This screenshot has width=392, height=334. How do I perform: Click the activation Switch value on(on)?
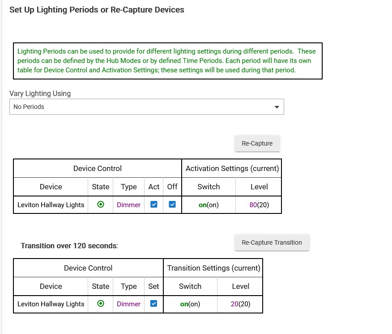[x=209, y=205]
